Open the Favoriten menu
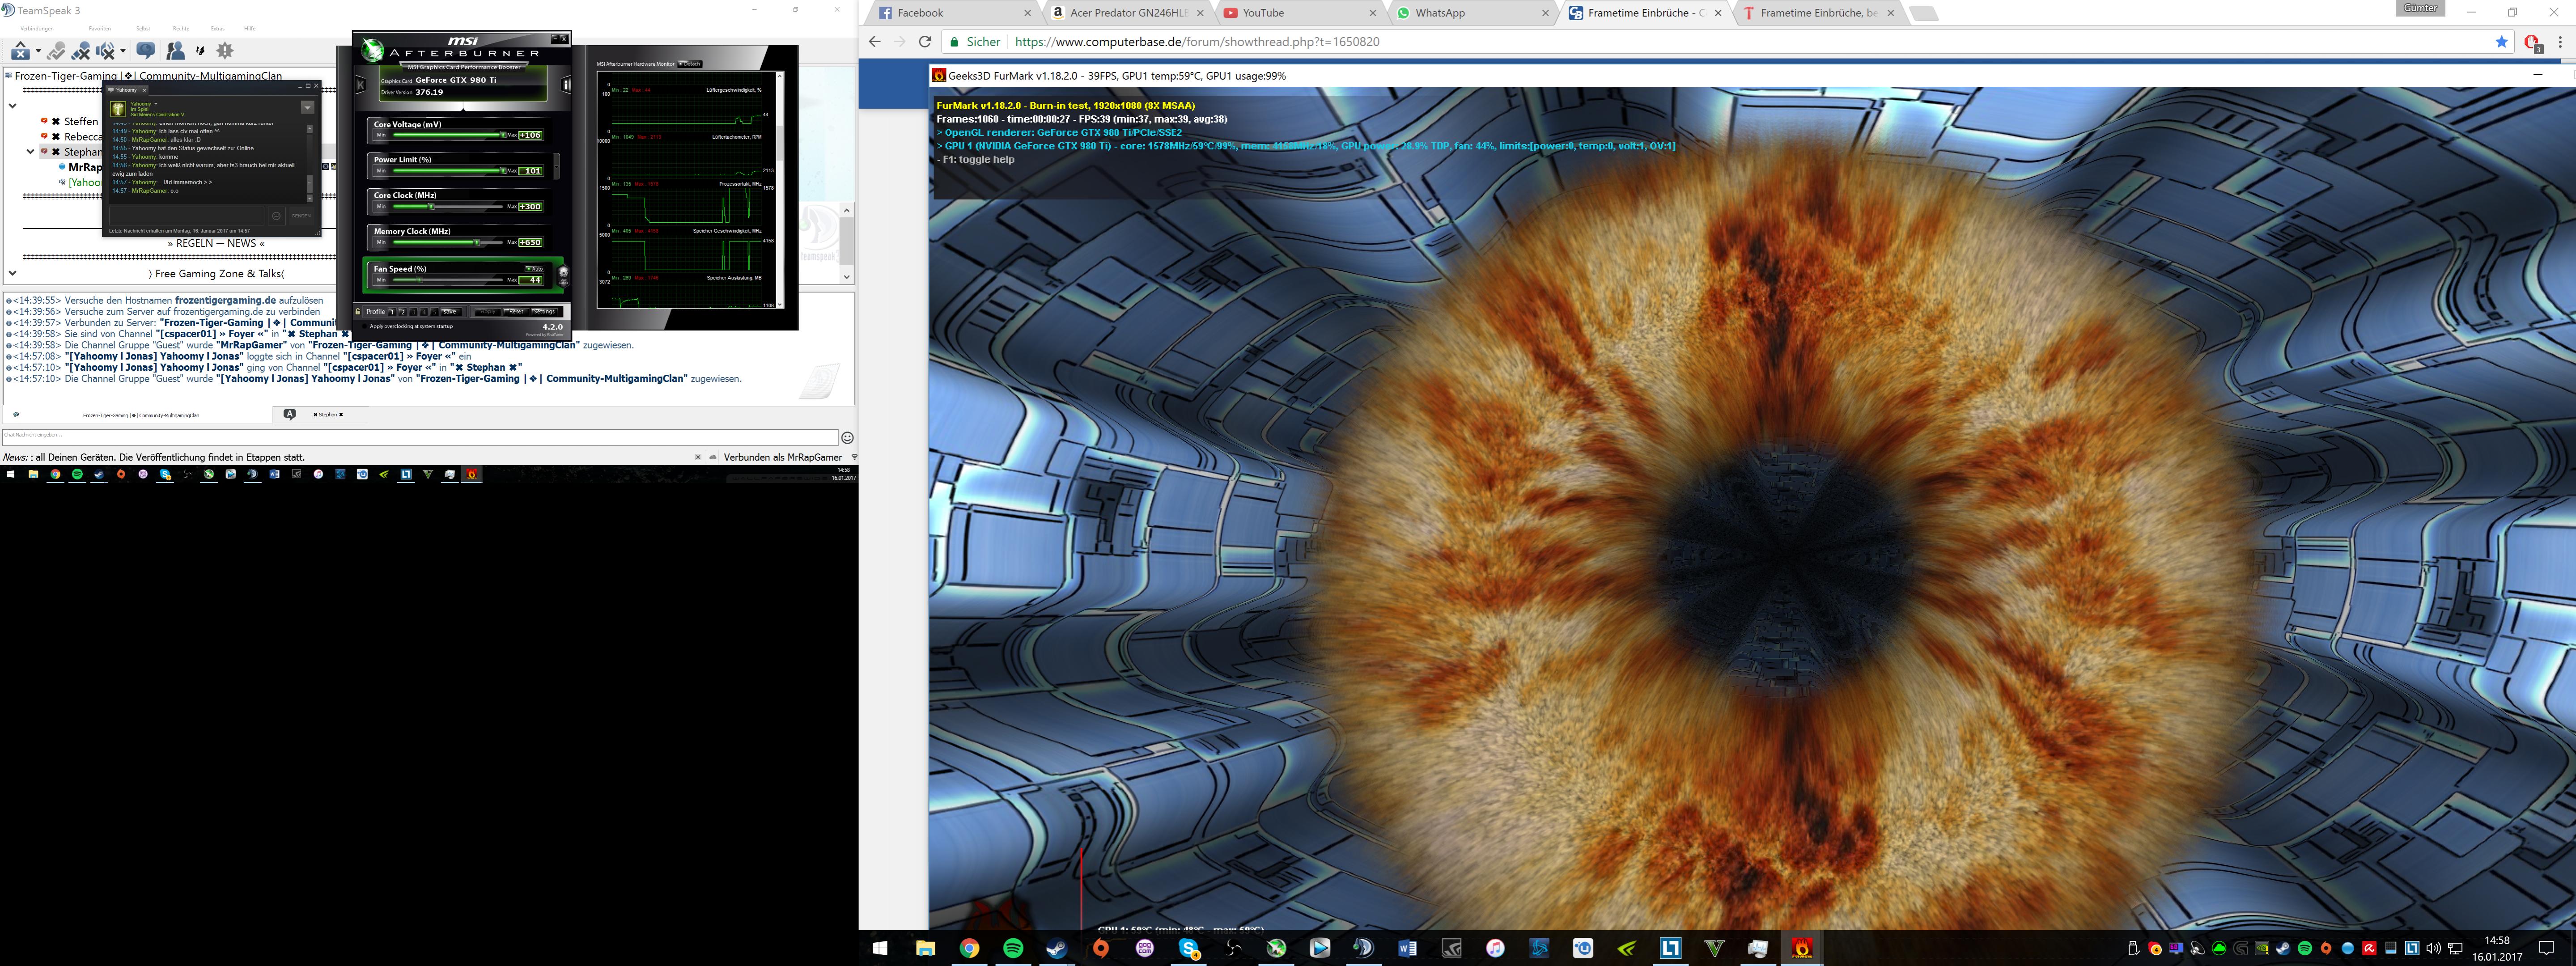2576x966 pixels. point(100,28)
